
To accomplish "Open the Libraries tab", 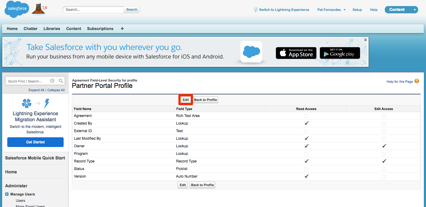I will click(52, 29).
